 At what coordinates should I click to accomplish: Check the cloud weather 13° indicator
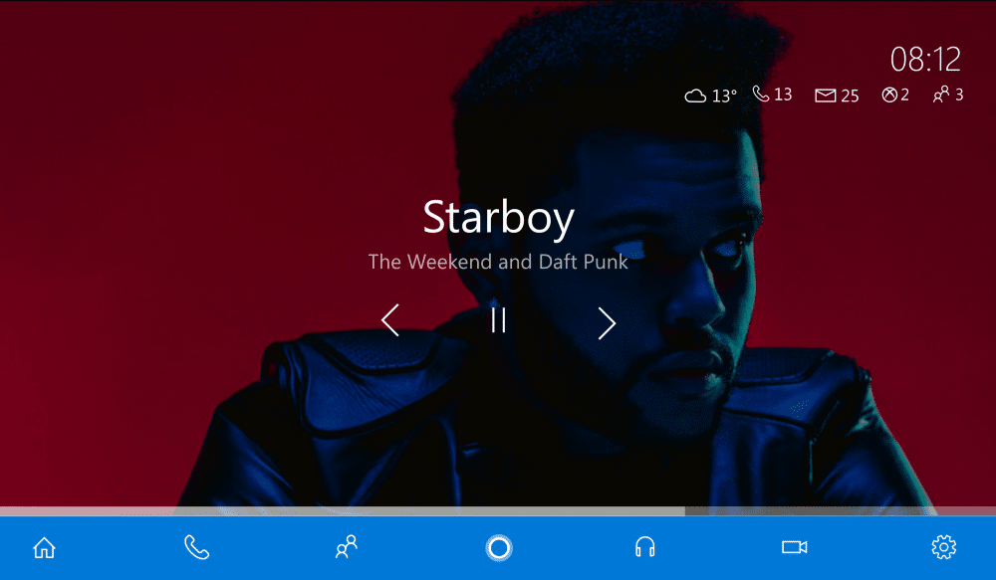coord(710,96)
